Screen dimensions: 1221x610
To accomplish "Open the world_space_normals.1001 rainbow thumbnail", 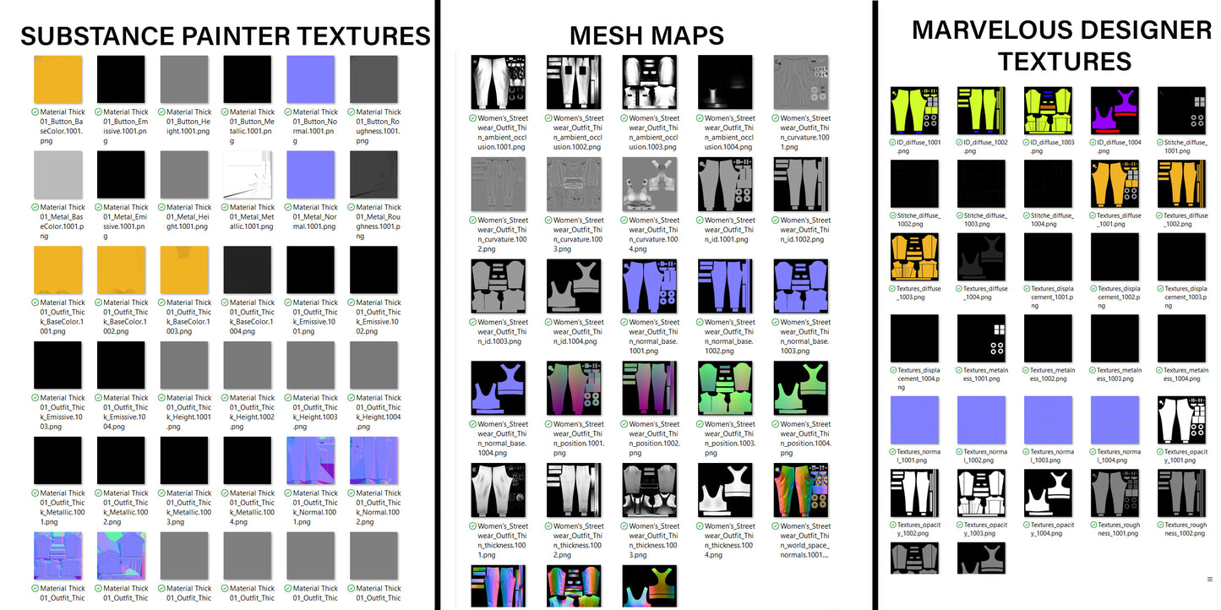I will (x=801, y=490).
